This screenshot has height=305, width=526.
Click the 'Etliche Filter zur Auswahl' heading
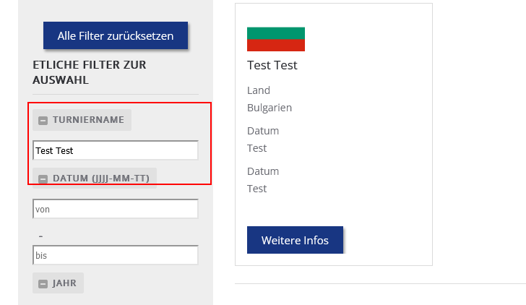click(x=90, y=72)
